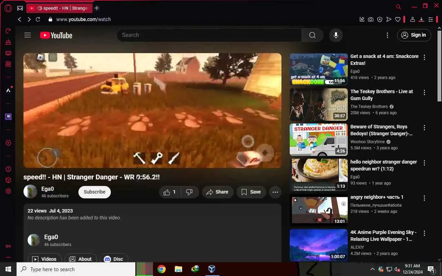Open '4K Anime Purple Evening Sky' title
Viewport: 442px width, 276px height.
click(384, 236)
